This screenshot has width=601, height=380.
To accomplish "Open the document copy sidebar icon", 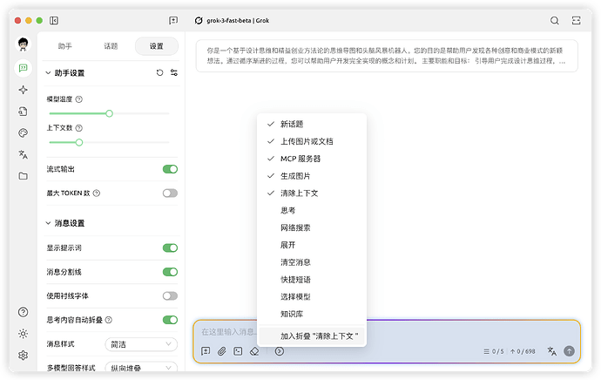I will click(x=23, y=112).
